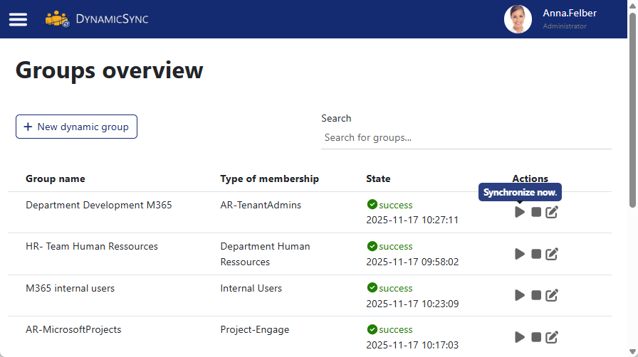
Task: Edit the AR-MicrosoftProjects group
Action: [552, 337]
